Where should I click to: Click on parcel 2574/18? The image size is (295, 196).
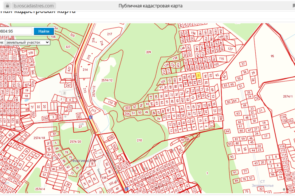(x=40, y=138)
